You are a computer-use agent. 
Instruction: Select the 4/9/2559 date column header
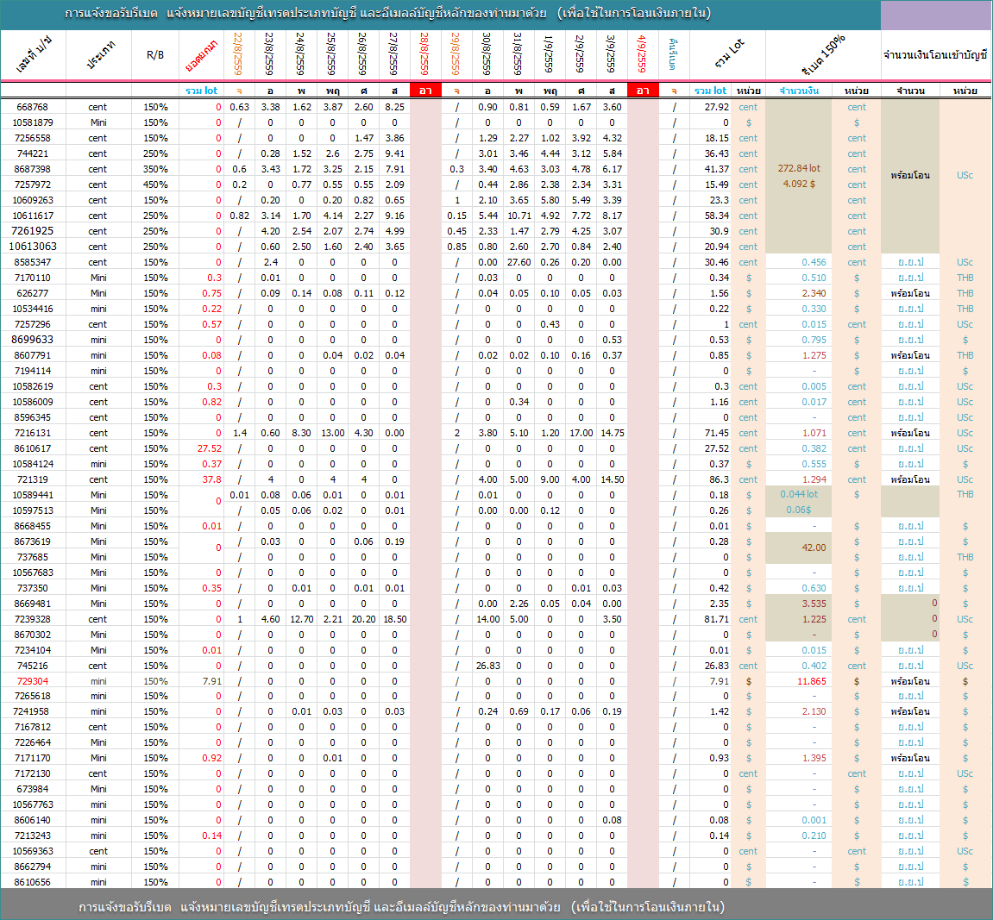643,54
